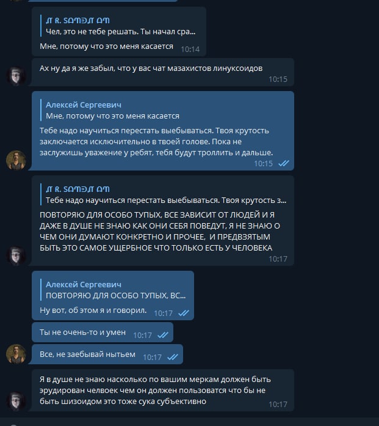The image size is (379, 426).
Task: Click avatar beside the last 10:17 message
Action: [16, 401]
